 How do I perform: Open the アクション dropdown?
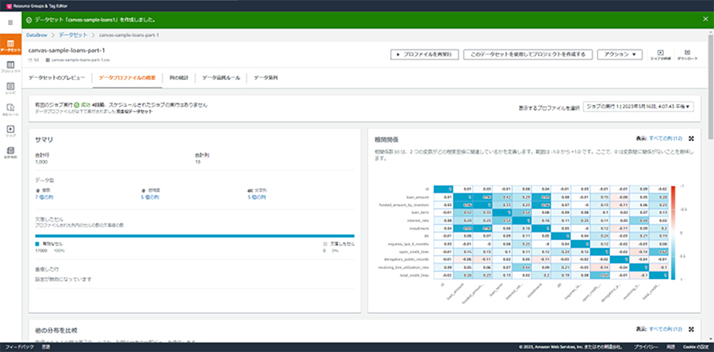coord(620,54)
